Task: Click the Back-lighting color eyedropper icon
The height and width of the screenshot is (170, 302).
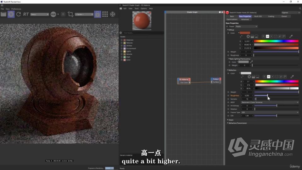Action: [251, 62]
